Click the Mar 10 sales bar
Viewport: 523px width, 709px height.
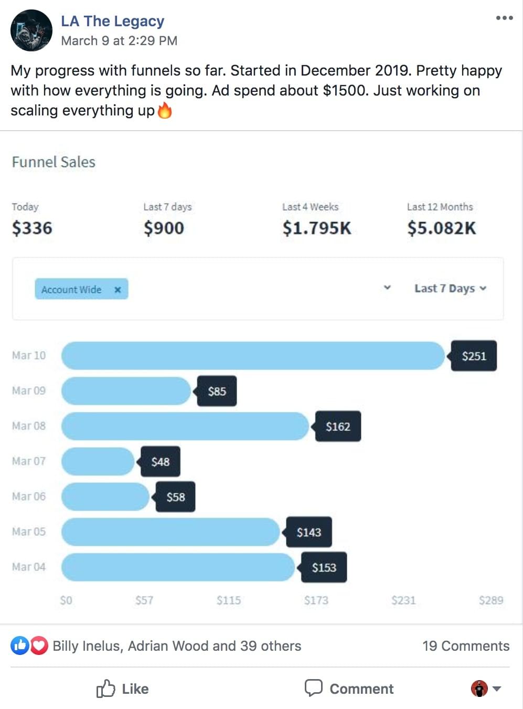(253, 356)
